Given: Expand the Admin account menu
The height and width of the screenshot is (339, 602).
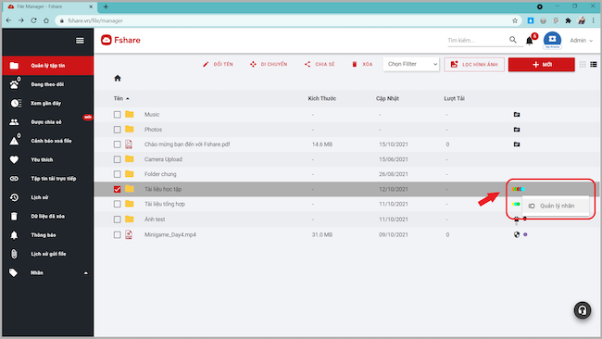Looking at the screenshot, I should (582, 41).
